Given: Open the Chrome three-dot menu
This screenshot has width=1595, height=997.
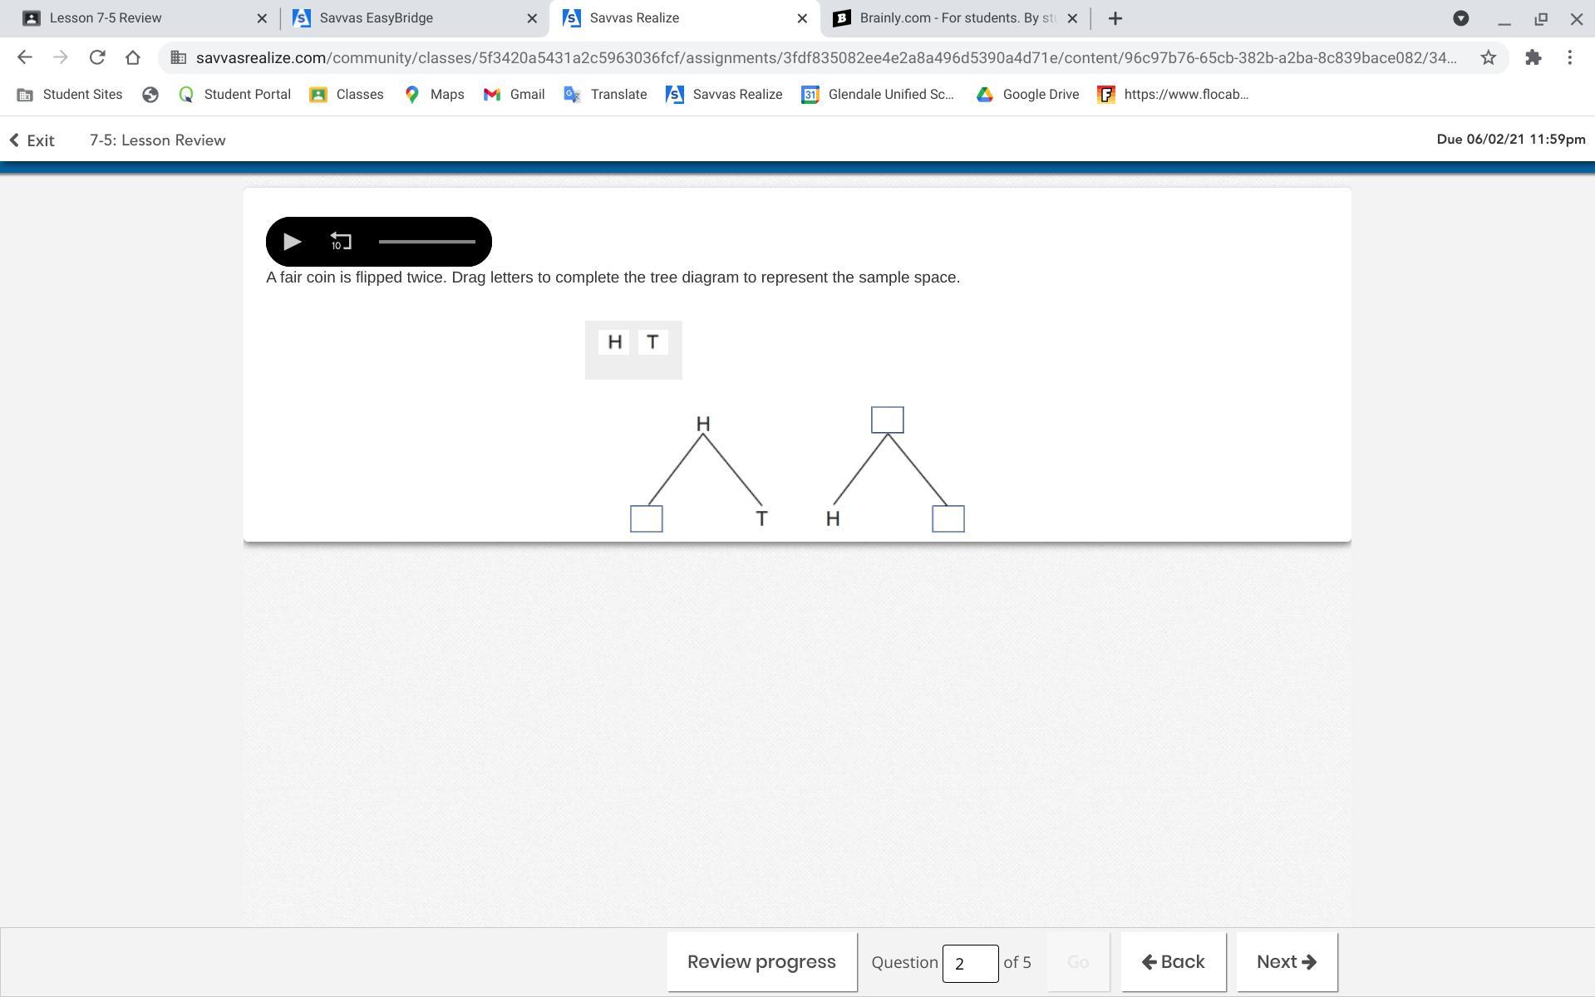Looking at the screenshot, I should [1569, 57].
